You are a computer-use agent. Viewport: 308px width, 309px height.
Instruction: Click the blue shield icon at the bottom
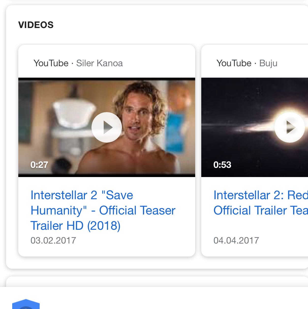[26, 304]
